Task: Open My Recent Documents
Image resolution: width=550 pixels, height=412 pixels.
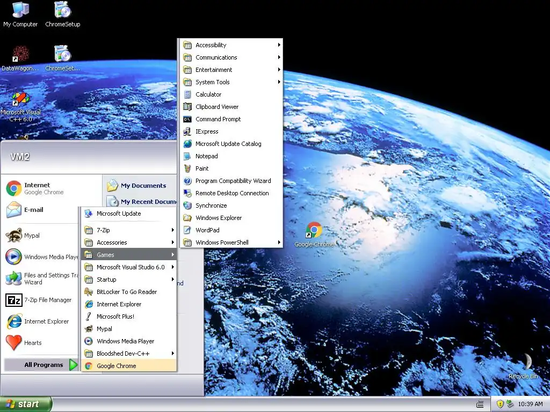Action: click(141, 202)
